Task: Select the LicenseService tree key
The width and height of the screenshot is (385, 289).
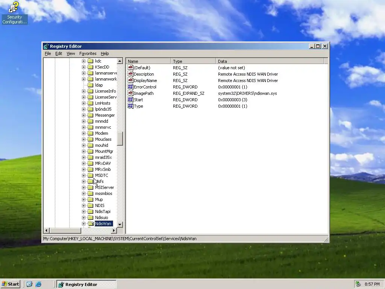Action: pyautogui.click(x=106, y=97)
